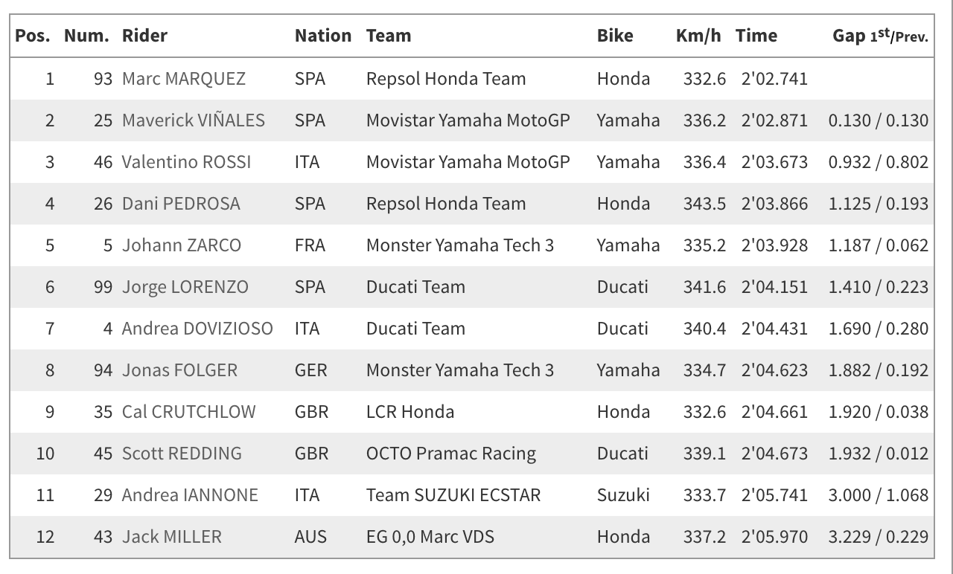Select Jonas FOLGER rider name
This screenshot has width=953, height=574.
click(x=179, y=370)
